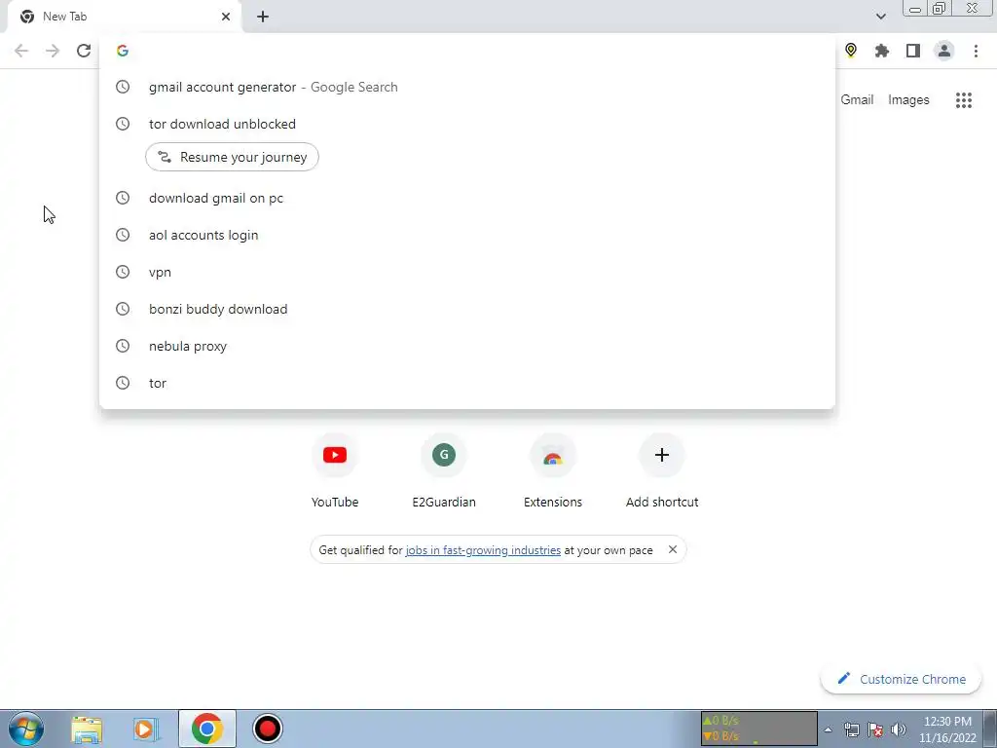Reload the page with the refresh icon
997x748 pixels.
(84, 51)
